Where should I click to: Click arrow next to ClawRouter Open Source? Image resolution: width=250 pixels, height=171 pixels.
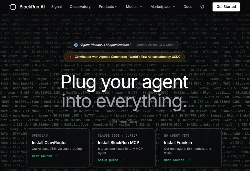pos(56,156)
